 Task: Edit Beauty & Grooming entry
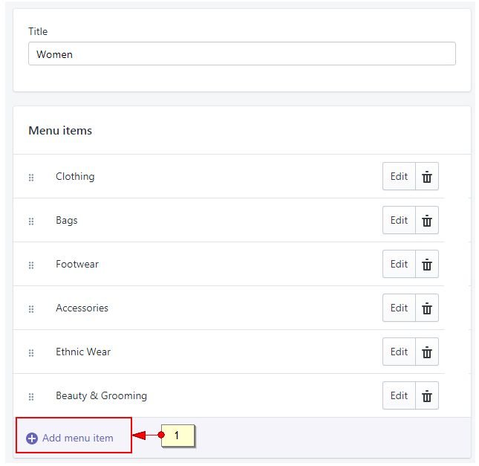399,396
